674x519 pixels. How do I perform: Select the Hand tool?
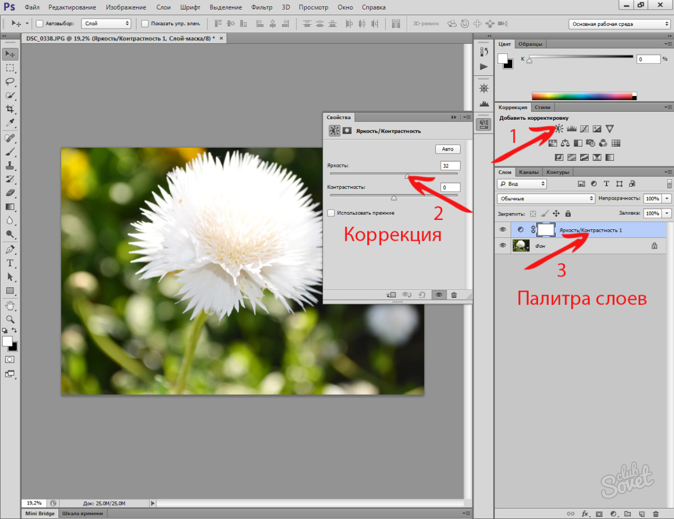click(10, 305)
